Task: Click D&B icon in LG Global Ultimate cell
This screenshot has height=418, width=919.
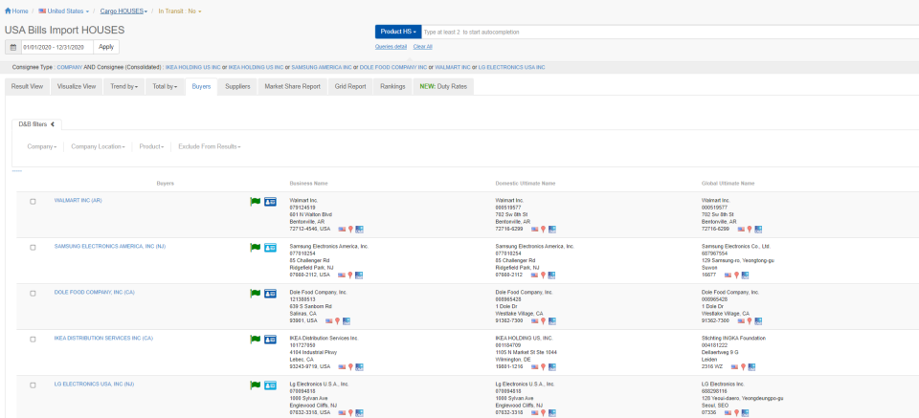Action: [746, 412]
